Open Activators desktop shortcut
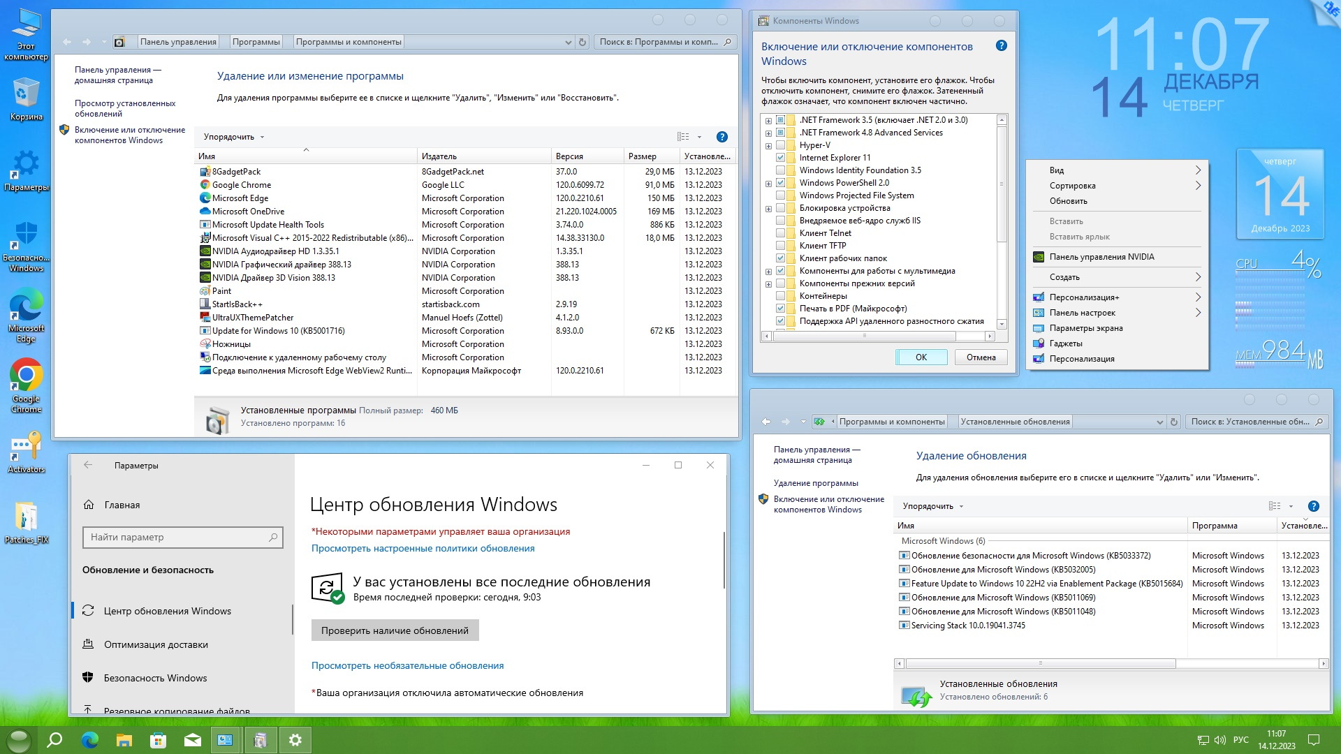Screen dimensions: 1341x754 (x=26, y=452)
